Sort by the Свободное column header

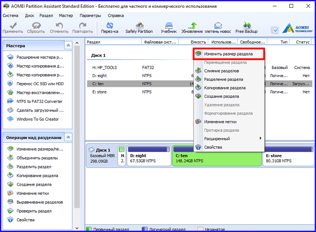tap(252, 42)
